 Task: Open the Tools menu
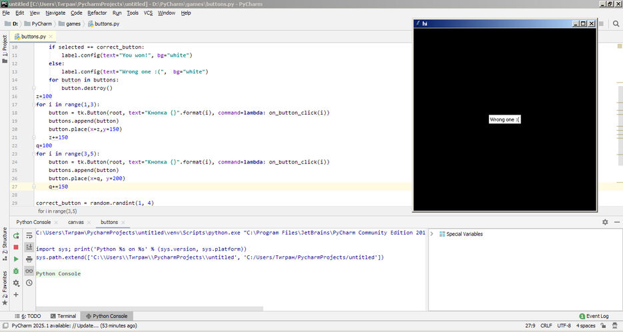click(x=133, y=13)
